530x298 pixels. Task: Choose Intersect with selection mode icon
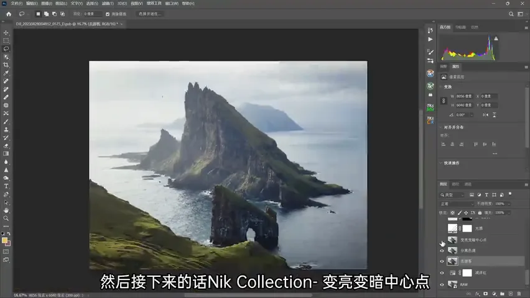pyautogui.click(x=63, y=14)
